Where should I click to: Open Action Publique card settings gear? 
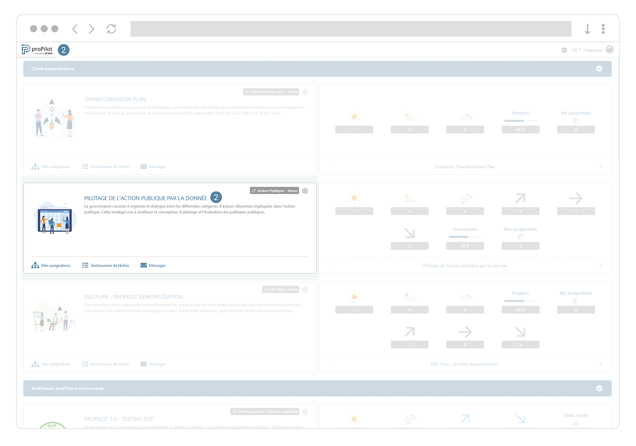(x=305, y=191)
